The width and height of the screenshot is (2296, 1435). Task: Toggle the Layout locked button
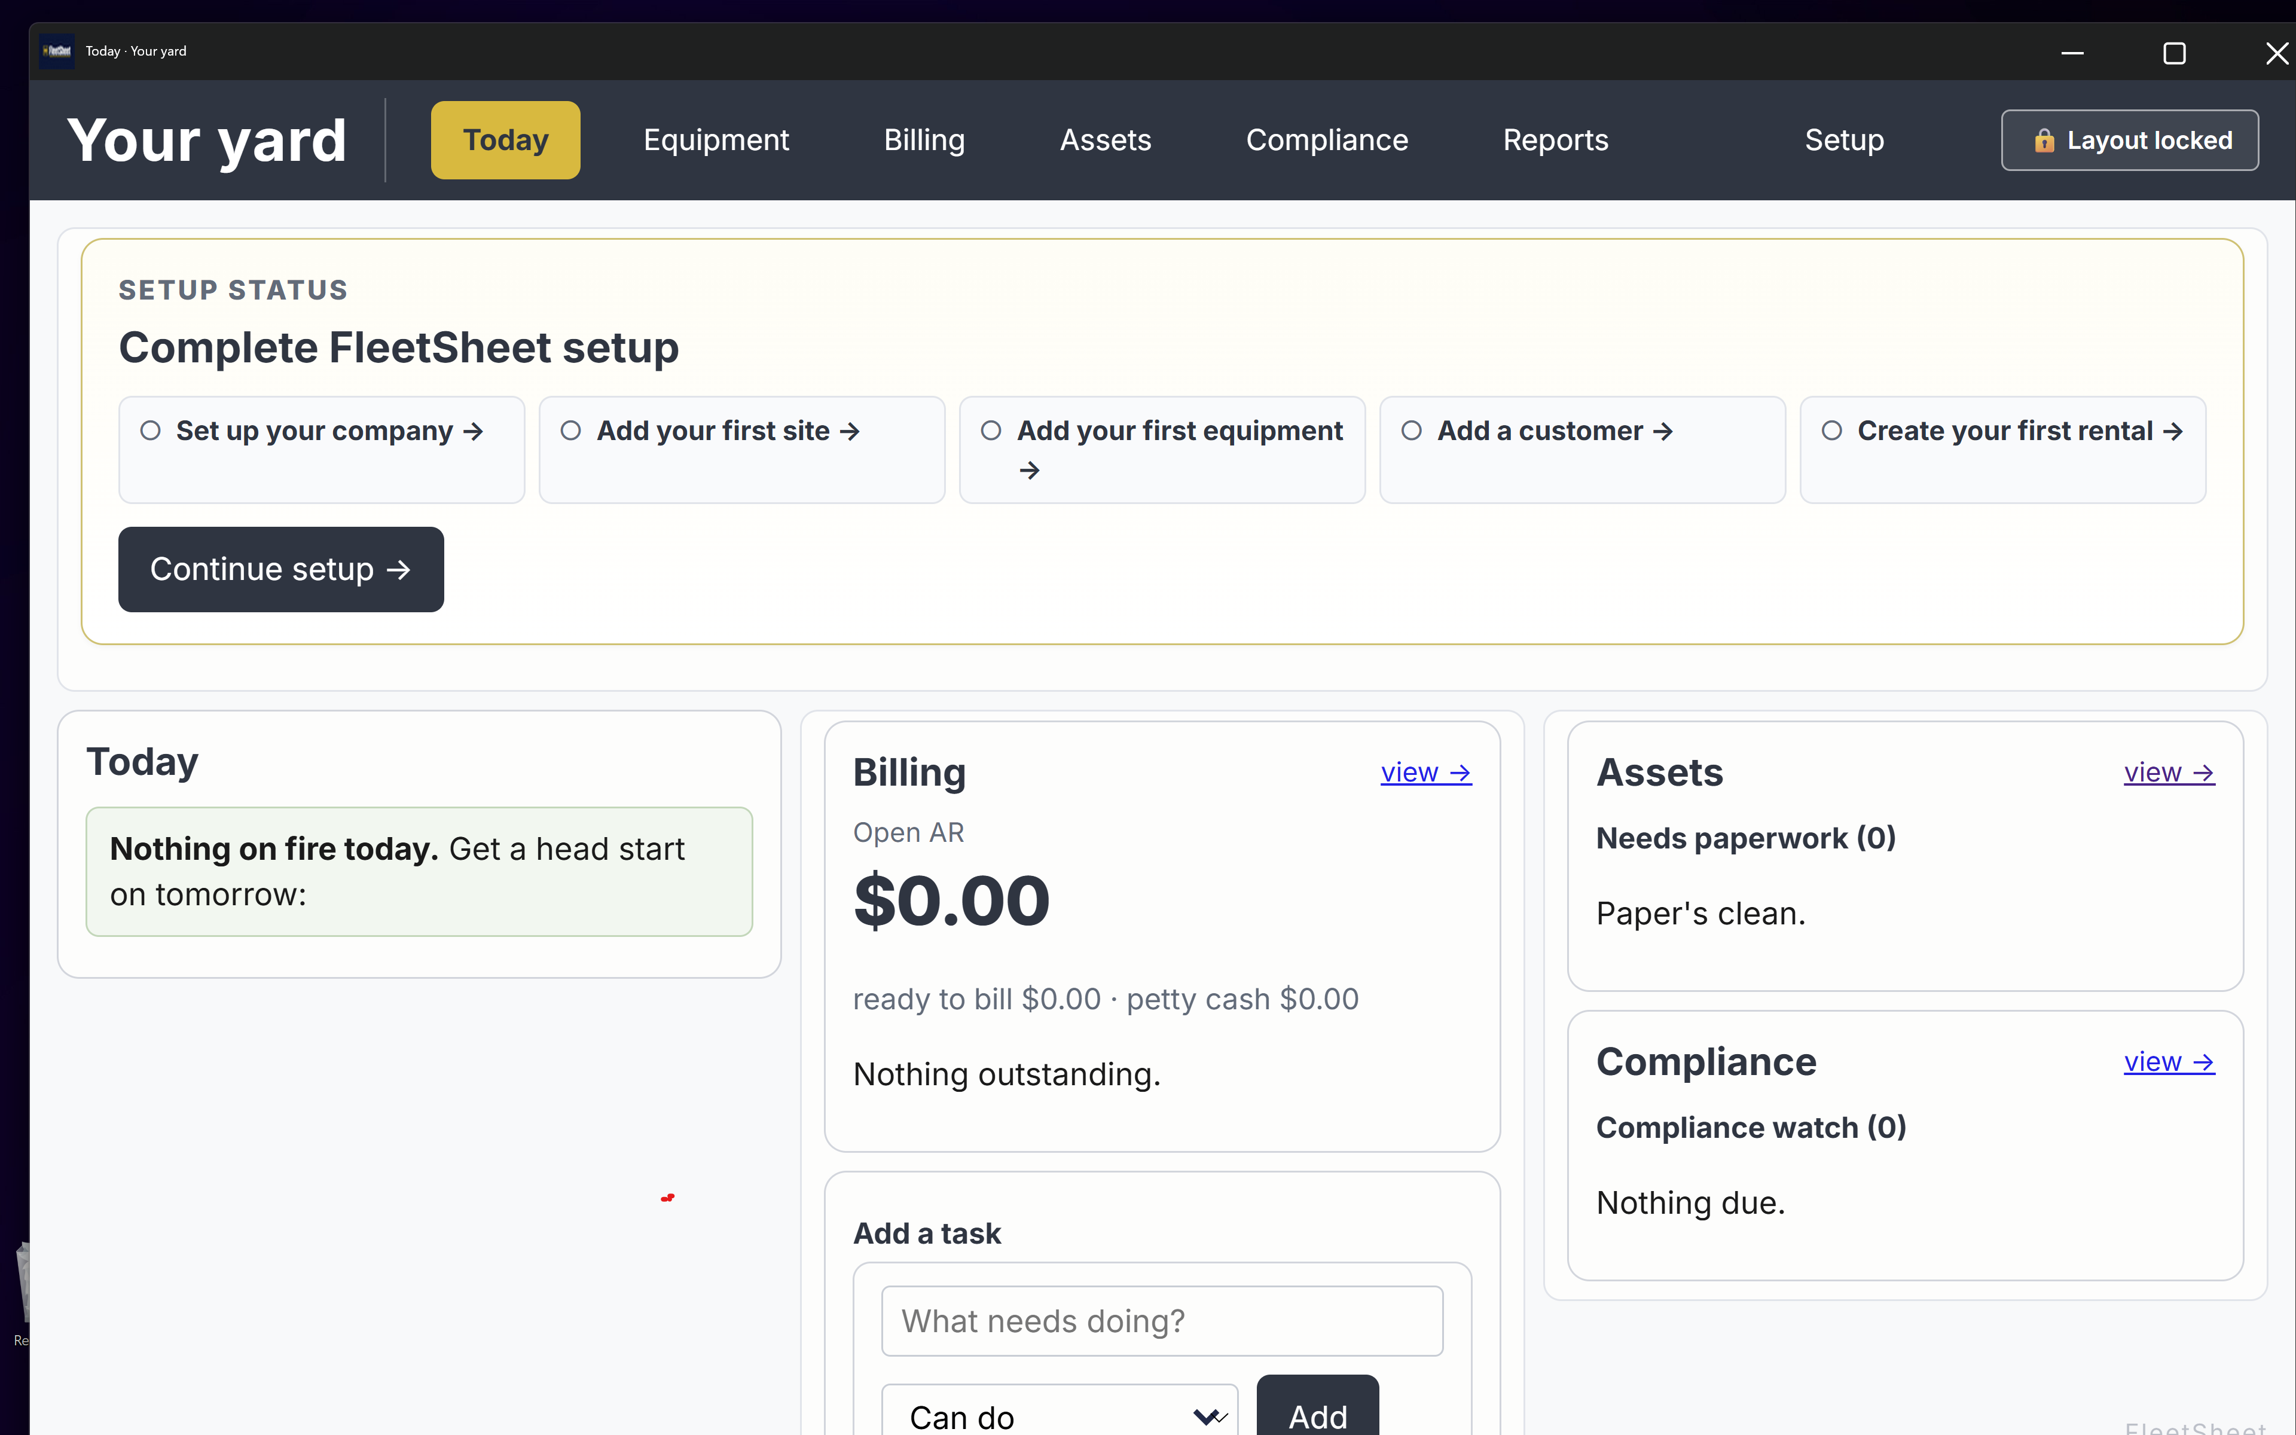click(x=2129, y=141)
